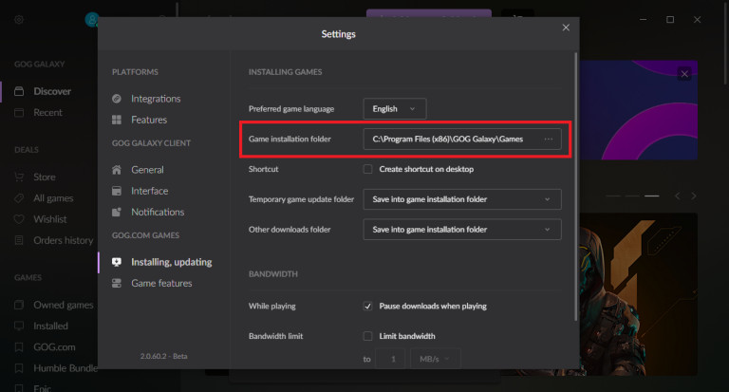Click the Settings dialog scrollbar

[575, 190]
